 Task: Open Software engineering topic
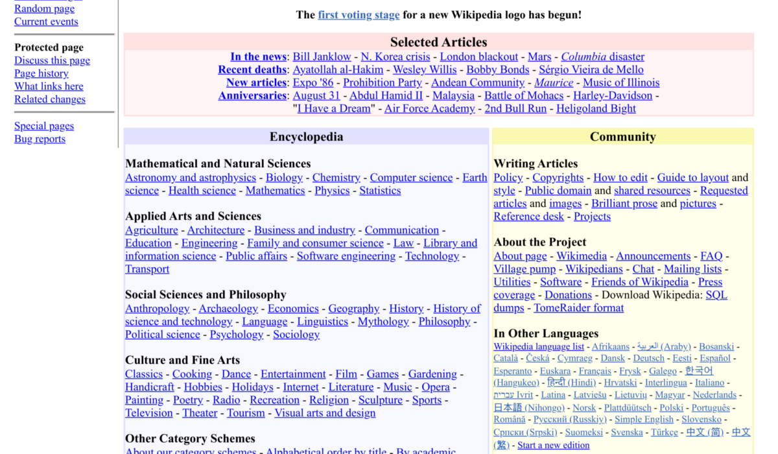(346, 256)
